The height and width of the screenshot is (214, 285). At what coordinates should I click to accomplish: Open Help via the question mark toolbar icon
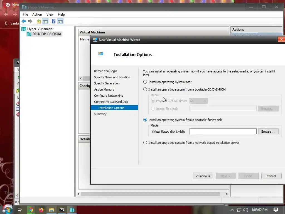(x=53, y=21)
